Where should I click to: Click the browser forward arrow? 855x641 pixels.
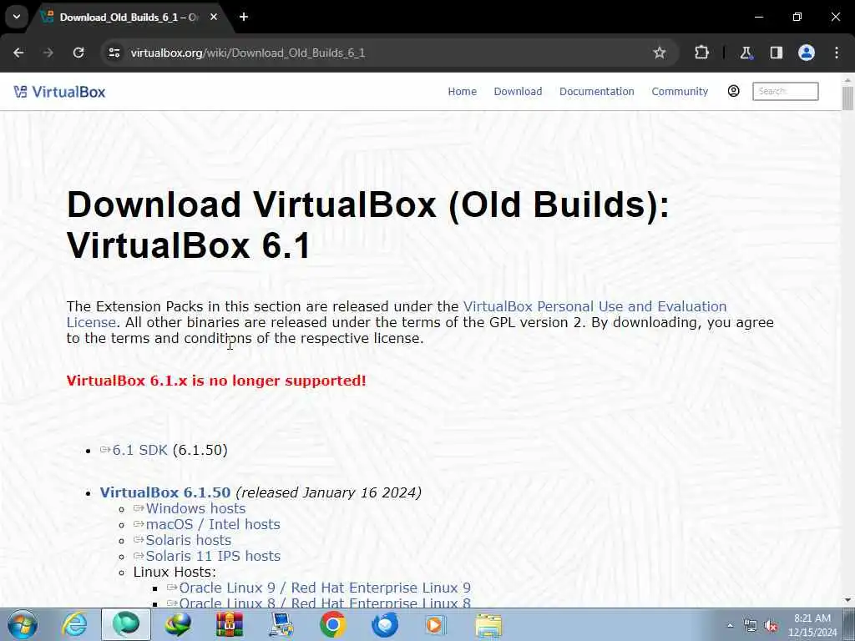tap(48, 53)
